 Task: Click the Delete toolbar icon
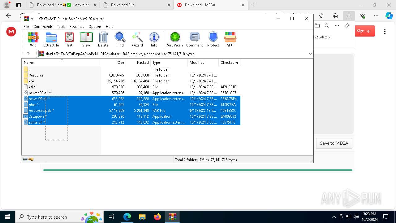pos(103,39)
